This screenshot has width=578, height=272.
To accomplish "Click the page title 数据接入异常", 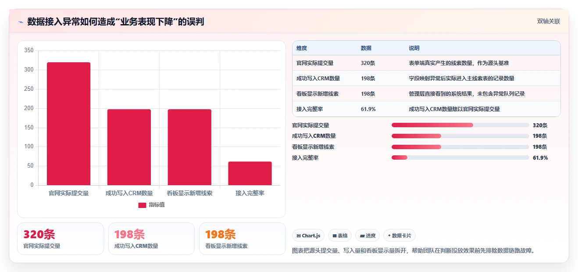I will pos(115,21).
